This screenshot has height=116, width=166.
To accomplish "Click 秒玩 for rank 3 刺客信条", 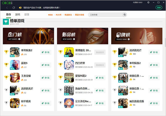I will click(x=154, y=78).
